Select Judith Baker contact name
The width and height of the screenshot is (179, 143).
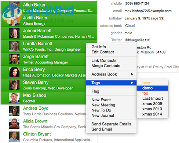(x=35, y=18)
